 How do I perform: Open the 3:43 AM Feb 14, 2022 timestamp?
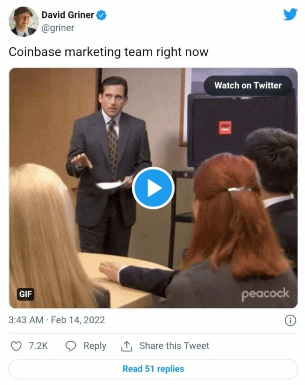(57, 320)
